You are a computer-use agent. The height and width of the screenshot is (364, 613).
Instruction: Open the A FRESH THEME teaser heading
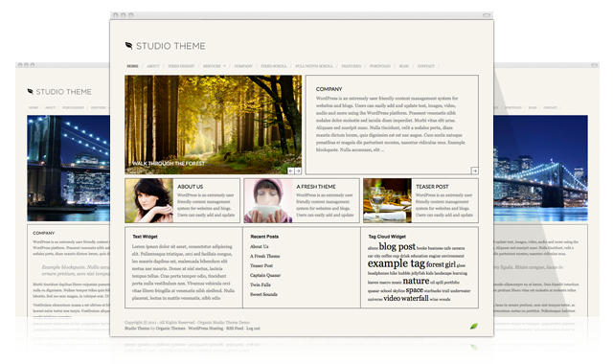316,187
